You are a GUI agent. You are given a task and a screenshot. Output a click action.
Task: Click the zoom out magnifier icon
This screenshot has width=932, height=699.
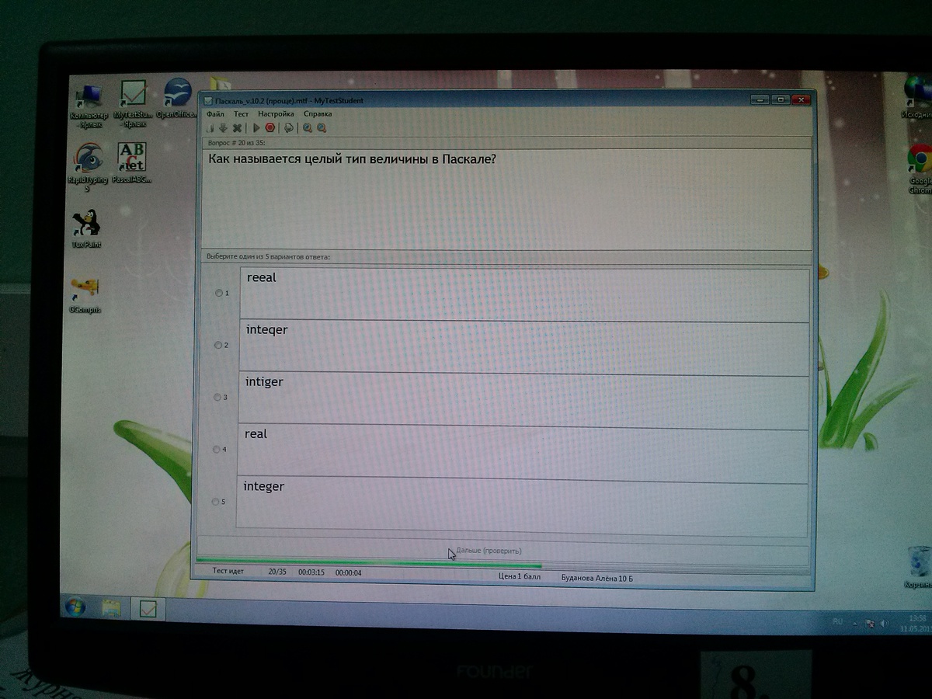[x=322, y=128]
